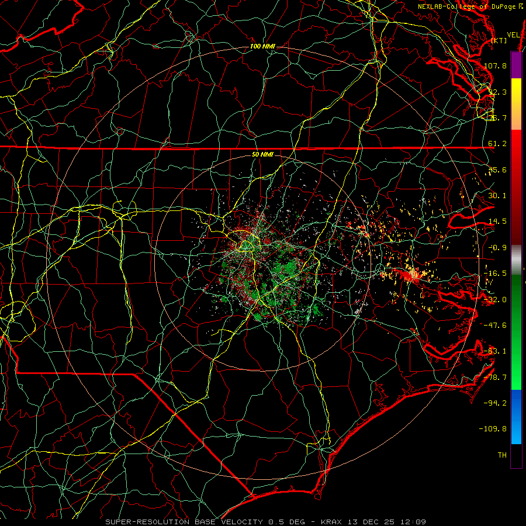526x526 pixels.
Task: Click the 100 NMI range ring label
Action: pos(262,46)
